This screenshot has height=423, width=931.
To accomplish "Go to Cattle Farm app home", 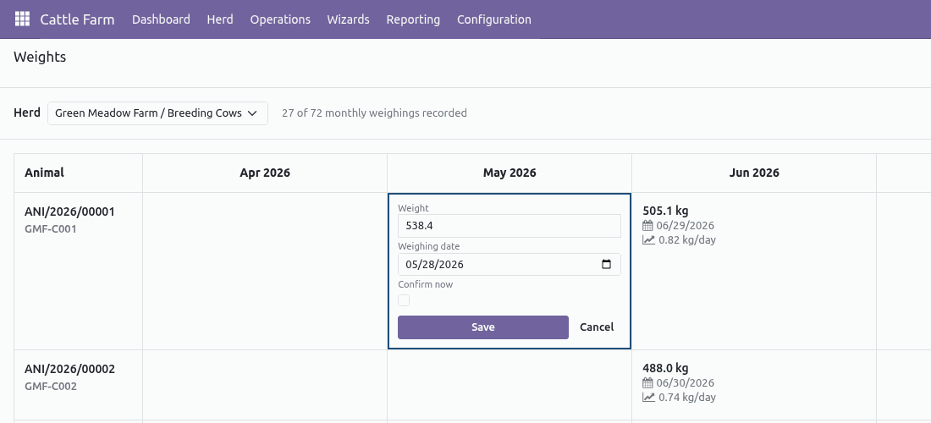I will pyautogui.click(x=77, y=19).
